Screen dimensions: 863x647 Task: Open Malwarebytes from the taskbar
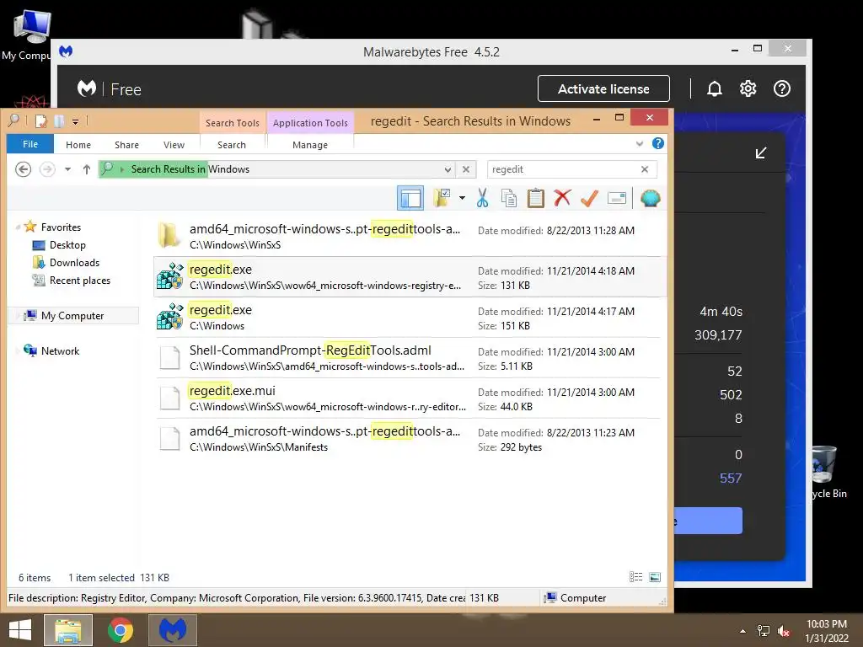pyautogui.click(x=173, y=630)
